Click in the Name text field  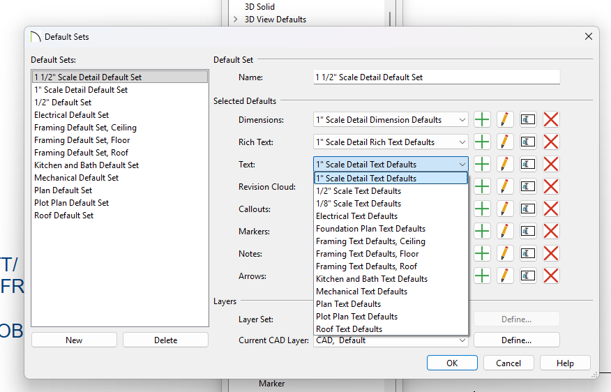[x=437, y=77]
